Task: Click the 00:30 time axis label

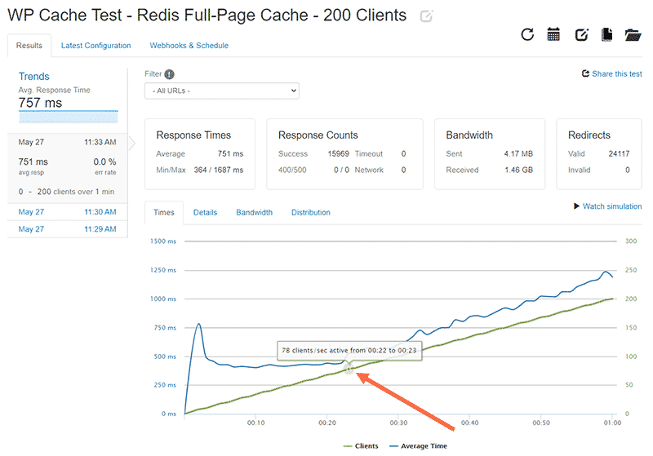Action: pos(398,423)
